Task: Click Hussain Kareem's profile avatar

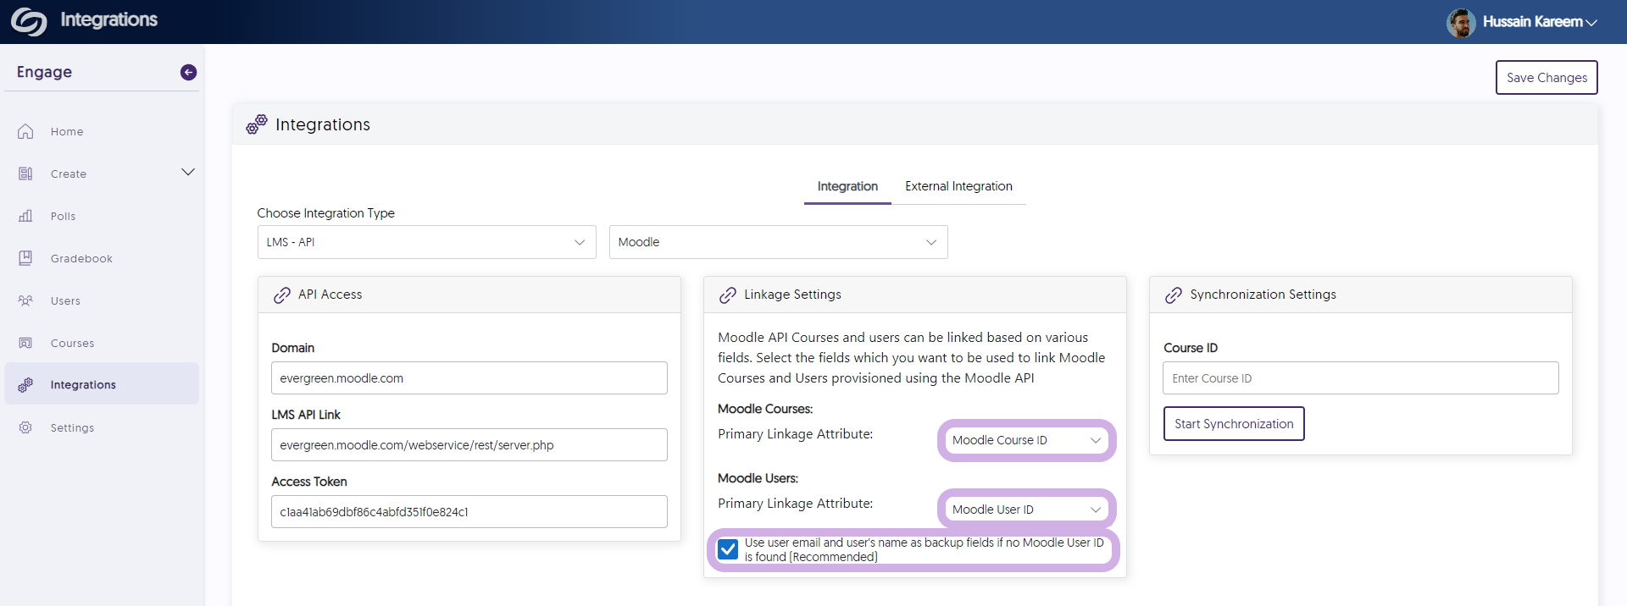Action: [1461, 23]
